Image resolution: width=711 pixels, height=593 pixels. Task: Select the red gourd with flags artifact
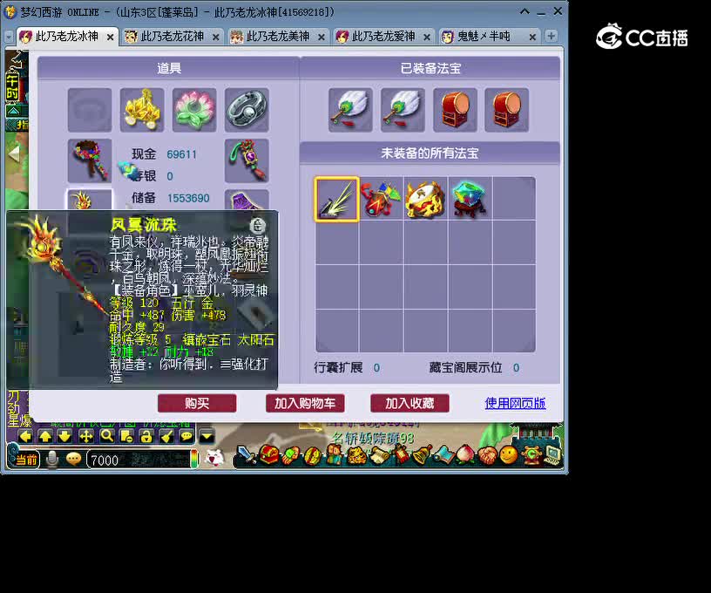[381, 199]
